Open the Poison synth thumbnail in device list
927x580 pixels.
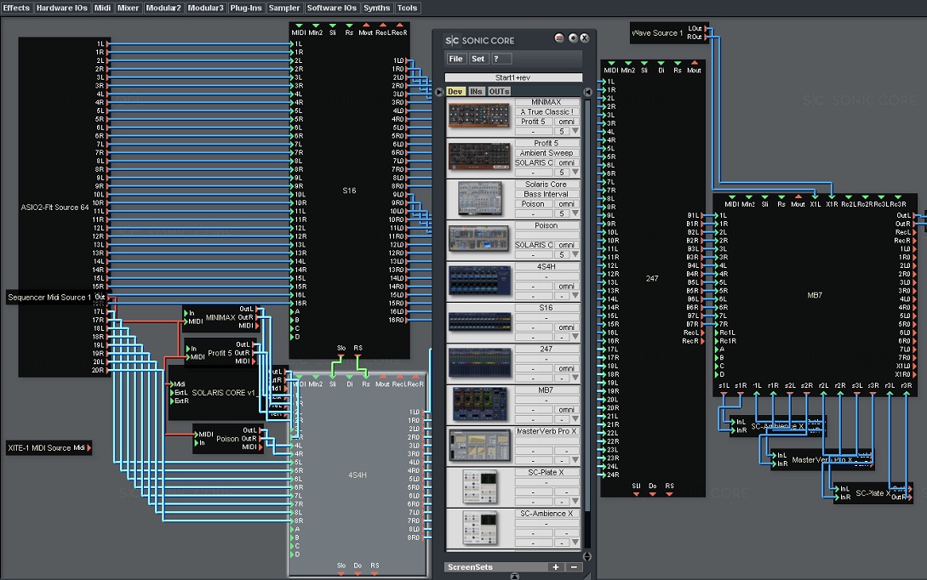coord(479,239)
